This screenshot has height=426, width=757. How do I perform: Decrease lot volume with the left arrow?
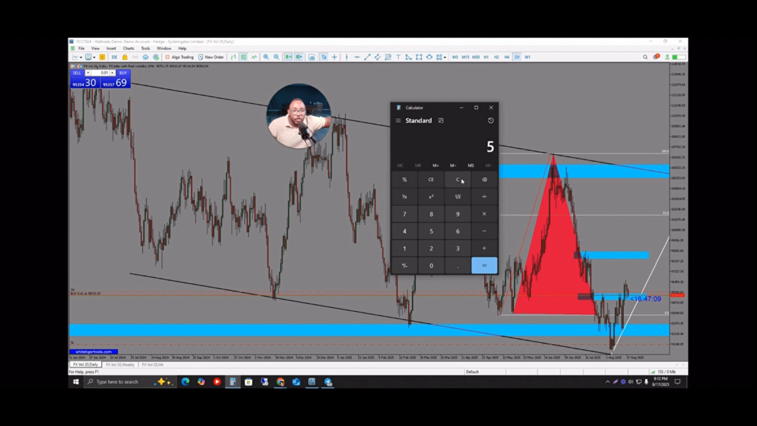[88, 73]
